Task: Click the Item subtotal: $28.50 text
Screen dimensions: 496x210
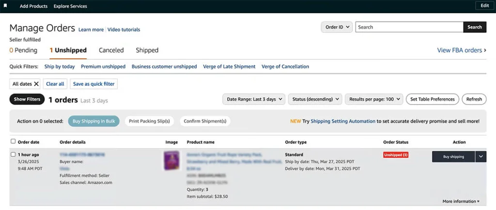Action: tap(207, 196)
